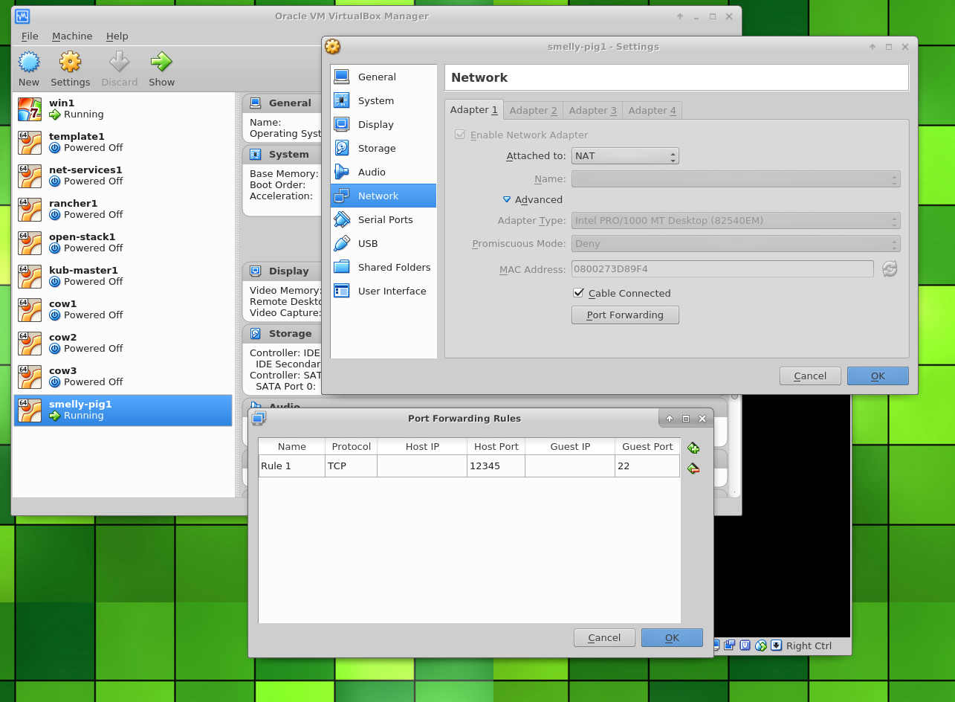This screenshot has width=955, height=702.
Task: Select the kub-master1 VM icon
Action: [30, 276]
